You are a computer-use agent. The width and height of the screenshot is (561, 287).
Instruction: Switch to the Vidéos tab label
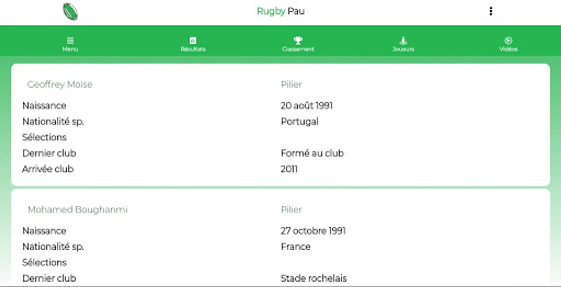(508, 49)
